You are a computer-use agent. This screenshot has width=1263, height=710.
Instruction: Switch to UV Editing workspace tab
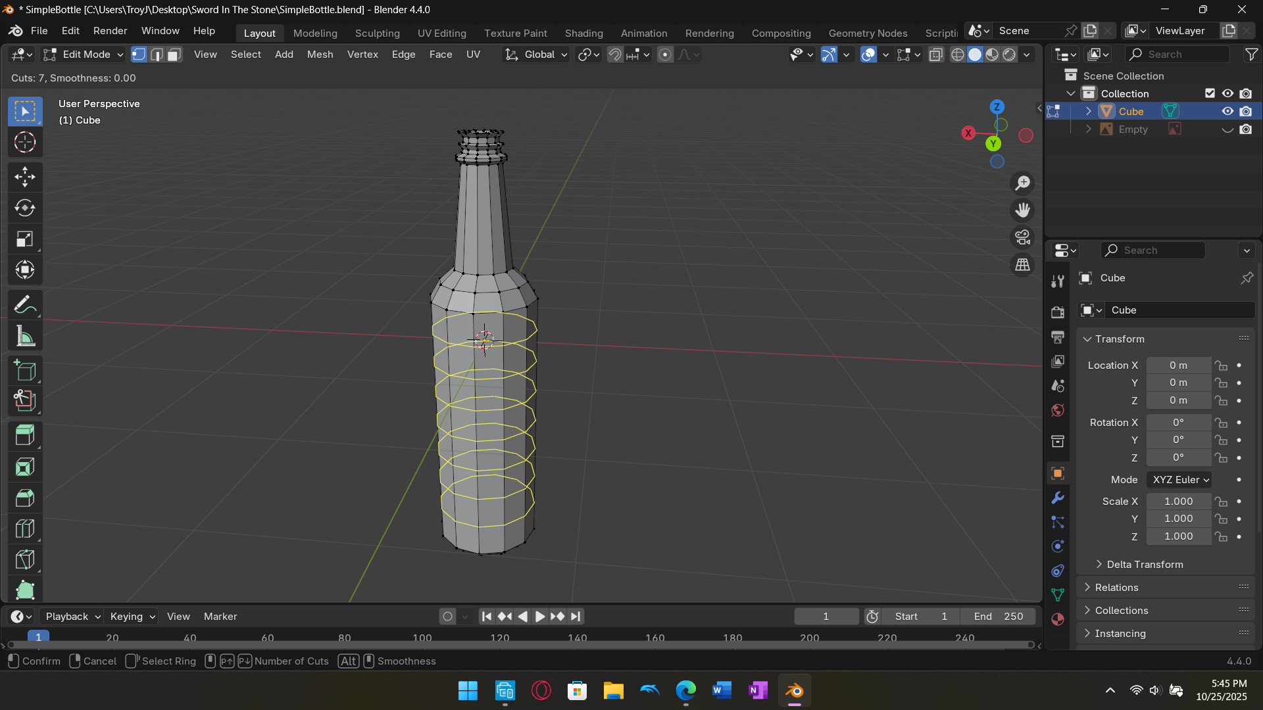coord(441,34)
